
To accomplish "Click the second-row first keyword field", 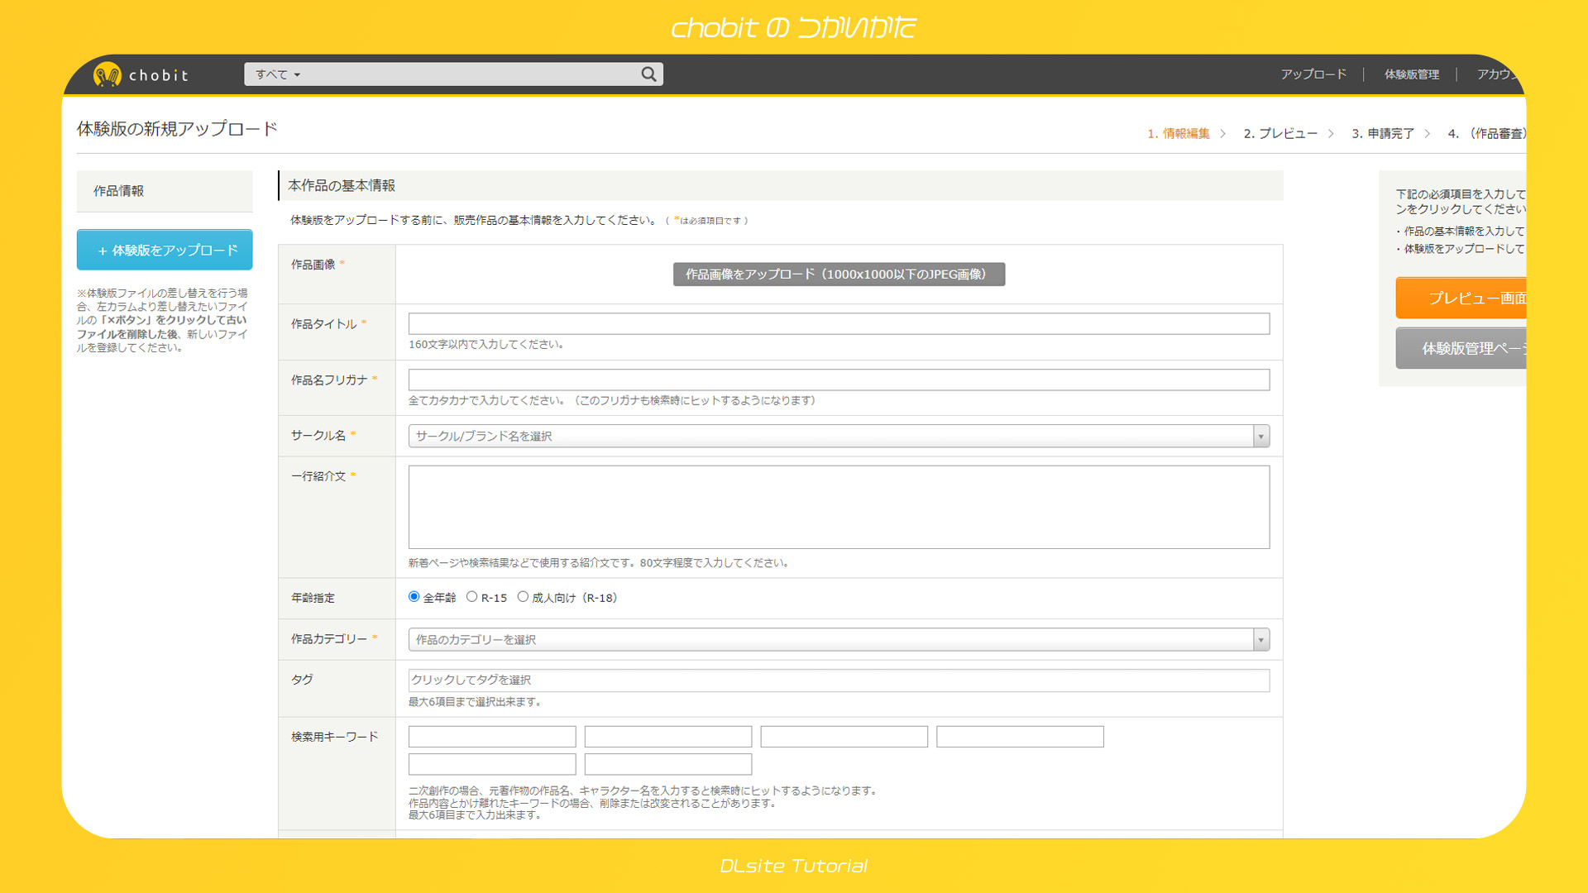I will click(492, 764).
